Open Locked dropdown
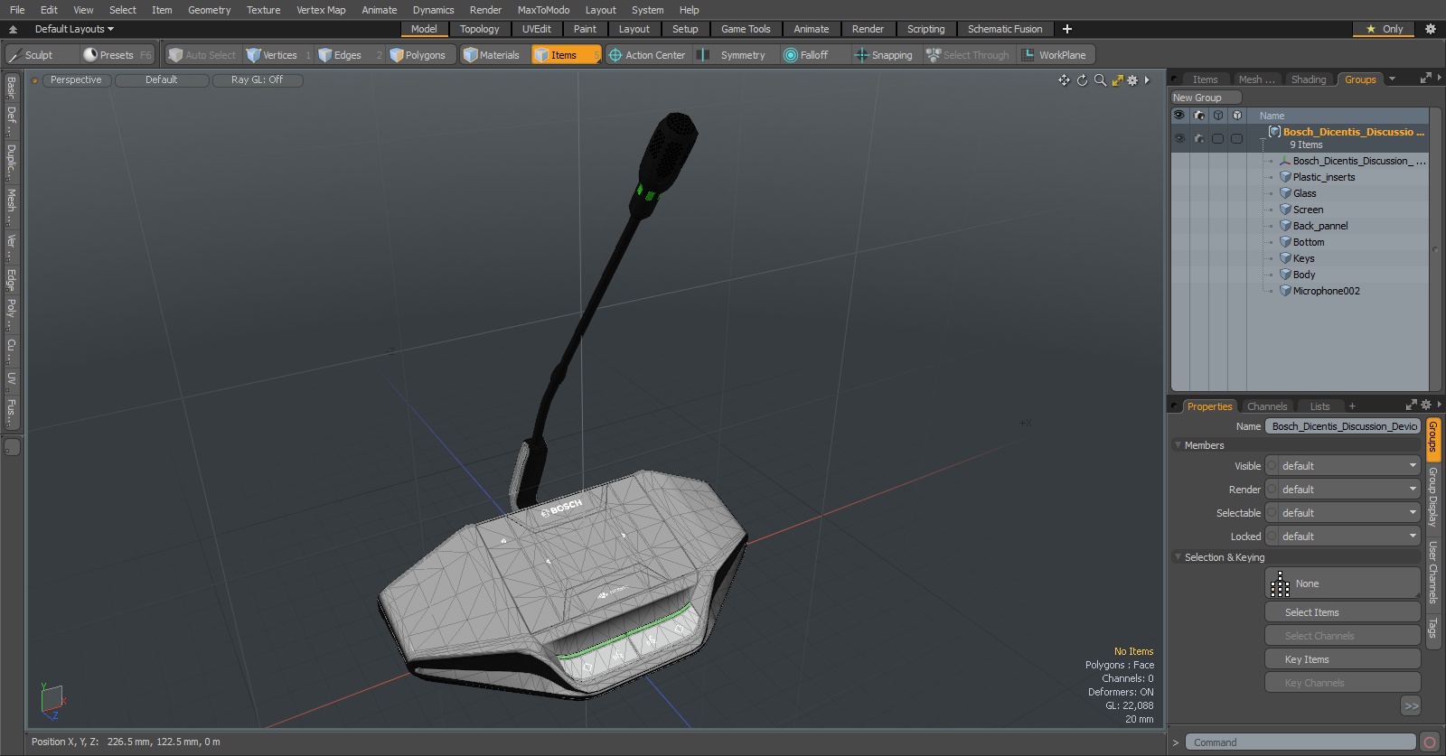 [1349, 537]
